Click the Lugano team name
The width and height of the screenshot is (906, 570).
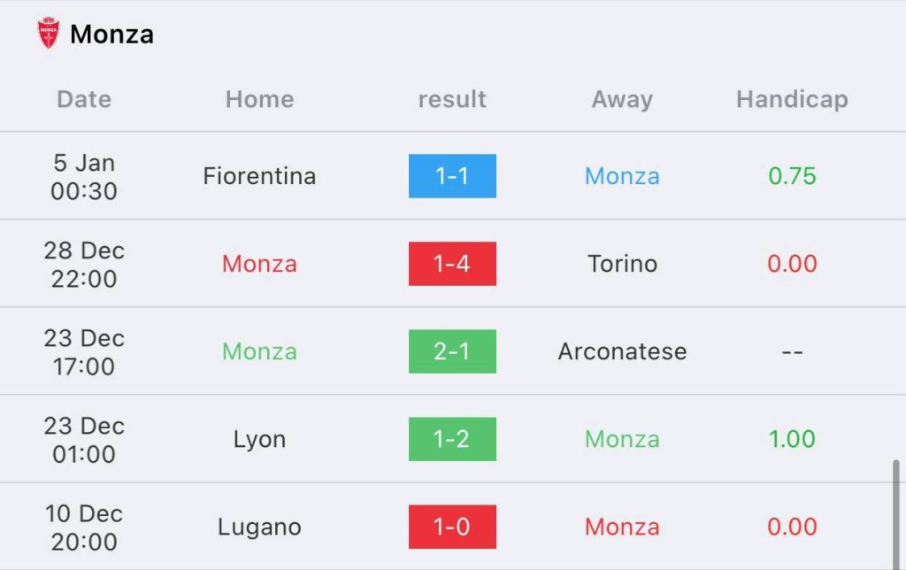[259, 527]
